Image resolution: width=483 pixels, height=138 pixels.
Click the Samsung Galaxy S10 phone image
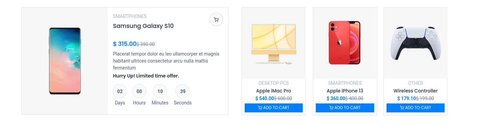(65, 61)
